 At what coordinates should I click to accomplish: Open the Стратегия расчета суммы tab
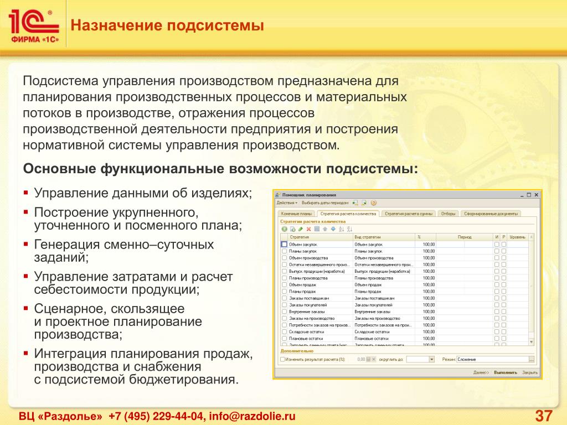tap(408, 214)
